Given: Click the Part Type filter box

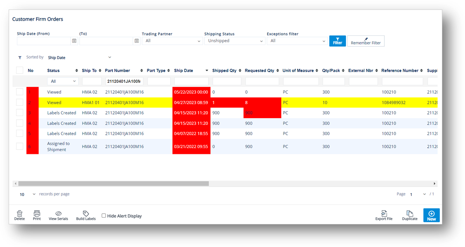Looking at the screenshot, I should coord(159,81).
